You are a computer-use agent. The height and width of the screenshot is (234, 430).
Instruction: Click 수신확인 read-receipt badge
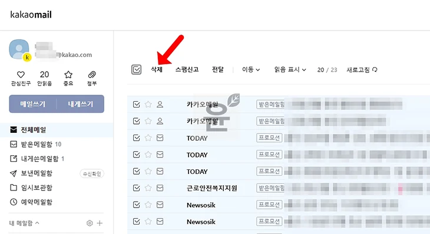click(x=92, y=173)
